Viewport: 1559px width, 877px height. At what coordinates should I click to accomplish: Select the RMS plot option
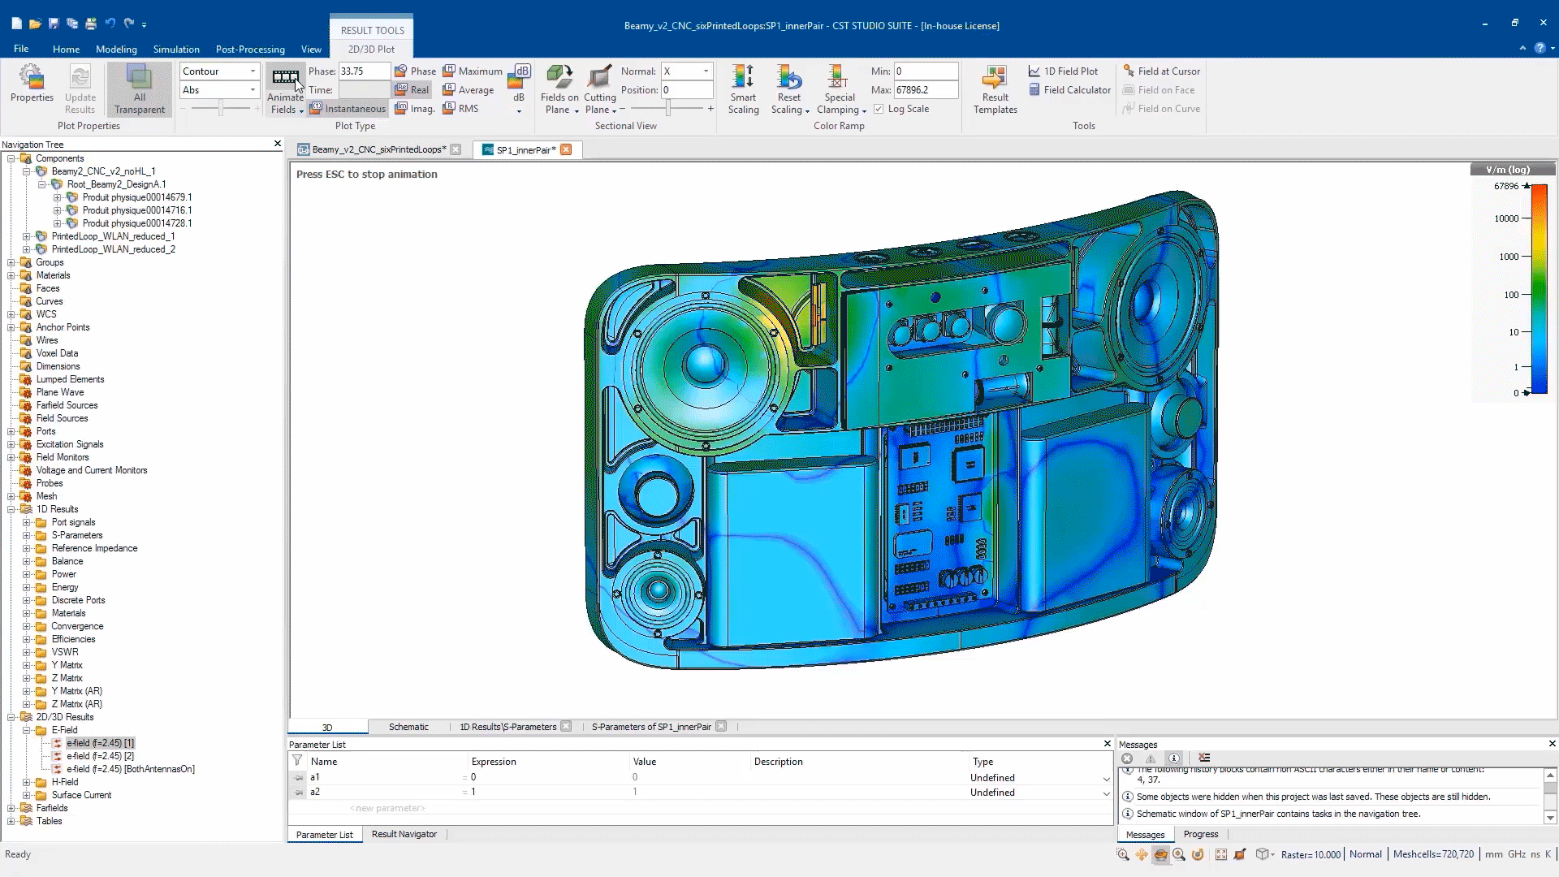tap(461, 109)
